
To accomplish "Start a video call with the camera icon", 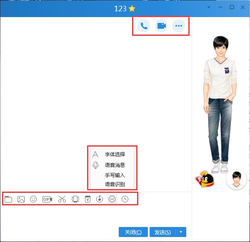I will [161, 26].
